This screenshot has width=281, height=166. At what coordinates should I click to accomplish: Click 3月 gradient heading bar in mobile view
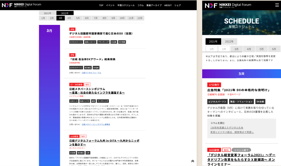tap(242, 74)
